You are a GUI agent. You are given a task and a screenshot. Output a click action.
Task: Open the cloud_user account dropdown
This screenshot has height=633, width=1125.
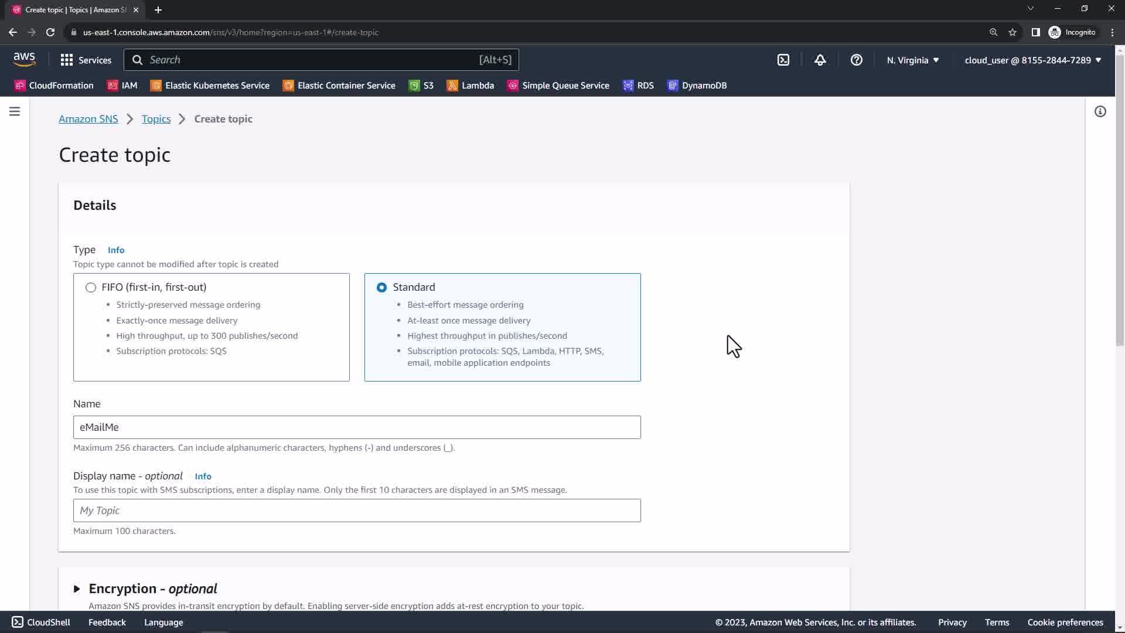tap(1032, 60)
